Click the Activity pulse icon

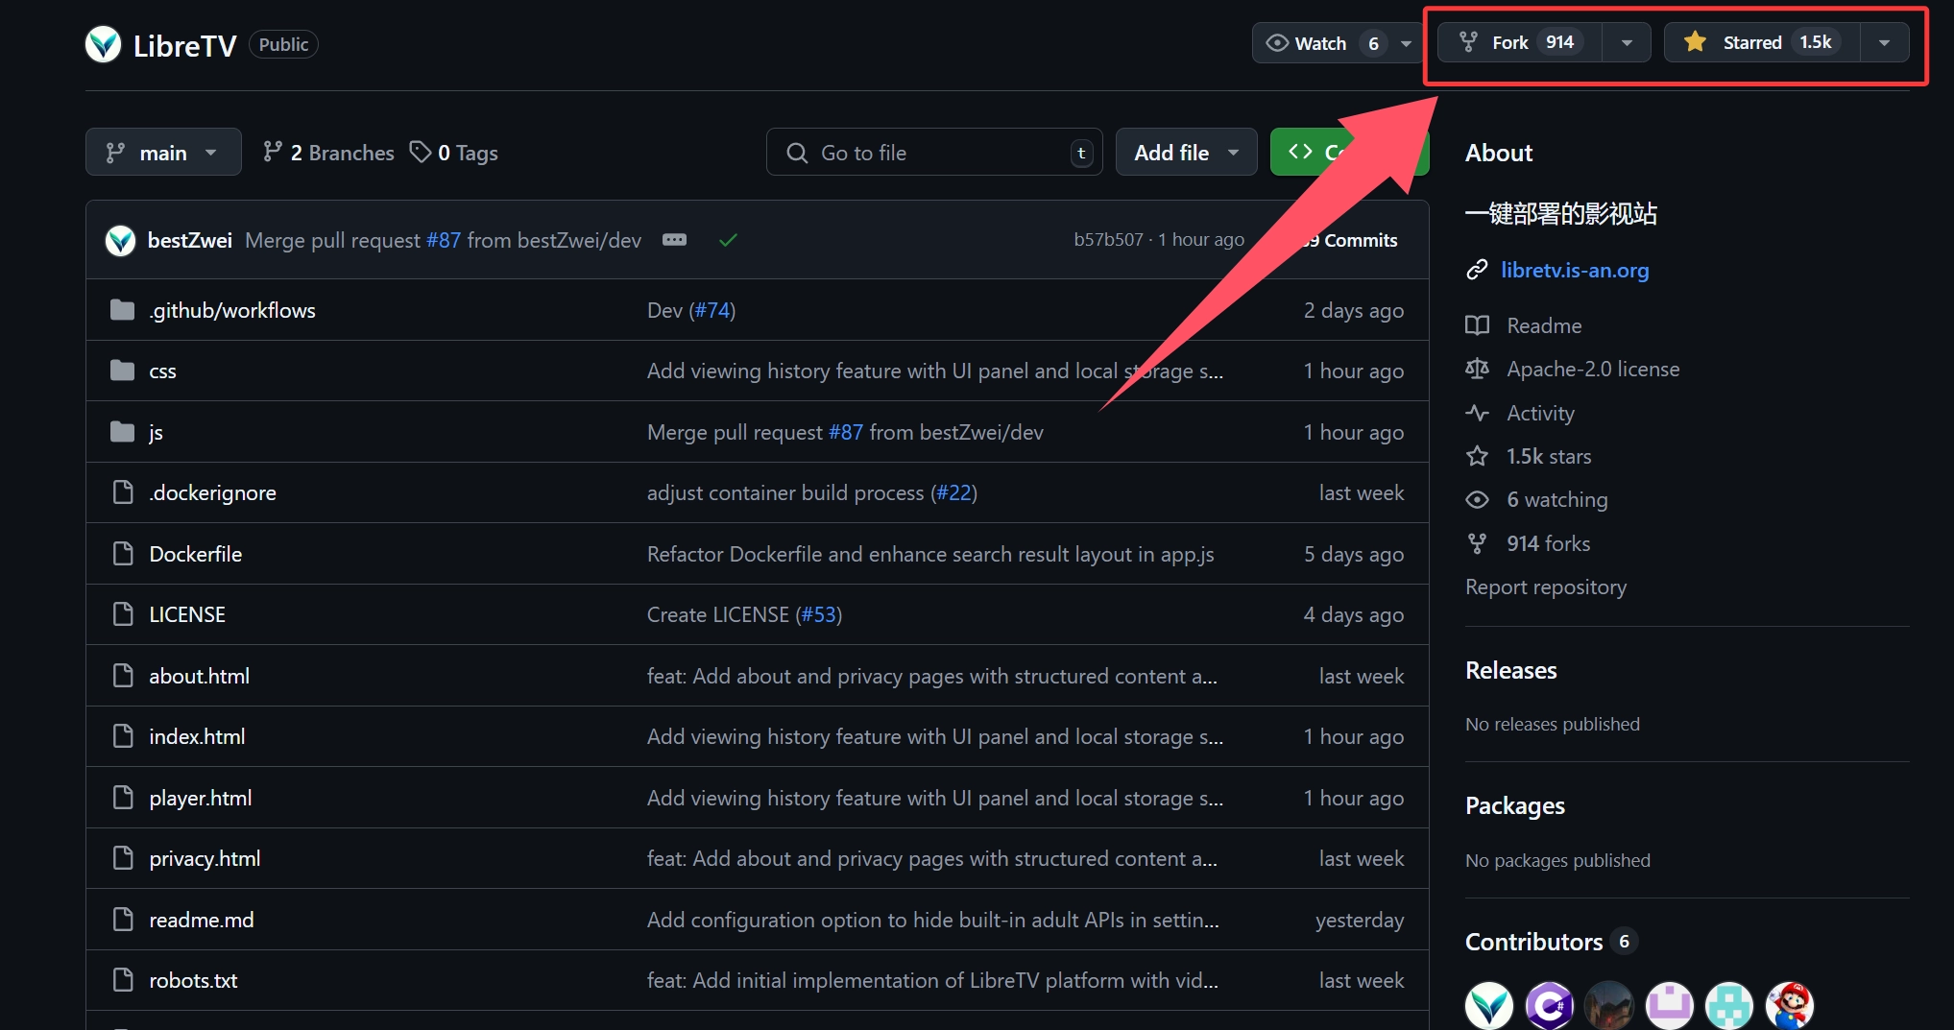point(1477,413)
